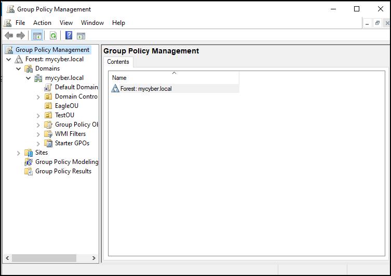
Task: Select Group Policy Results tree label
Action: (63, 171)
